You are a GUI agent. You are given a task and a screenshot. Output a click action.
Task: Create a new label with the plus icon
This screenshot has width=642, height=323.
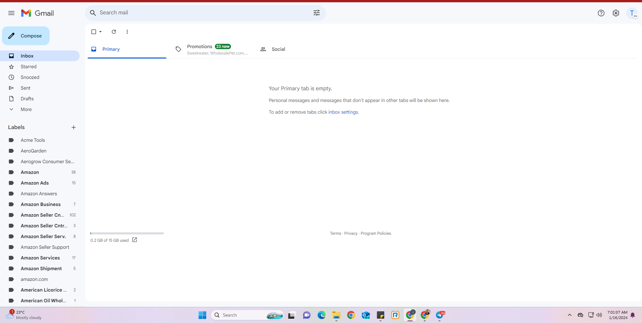[74, 127]
